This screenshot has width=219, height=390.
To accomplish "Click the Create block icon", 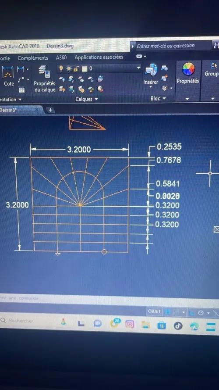I will pyautogui.click(x=164, y=68).
